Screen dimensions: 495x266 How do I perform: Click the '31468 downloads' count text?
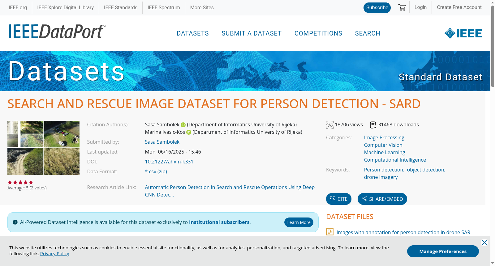[x=398, y=125]
